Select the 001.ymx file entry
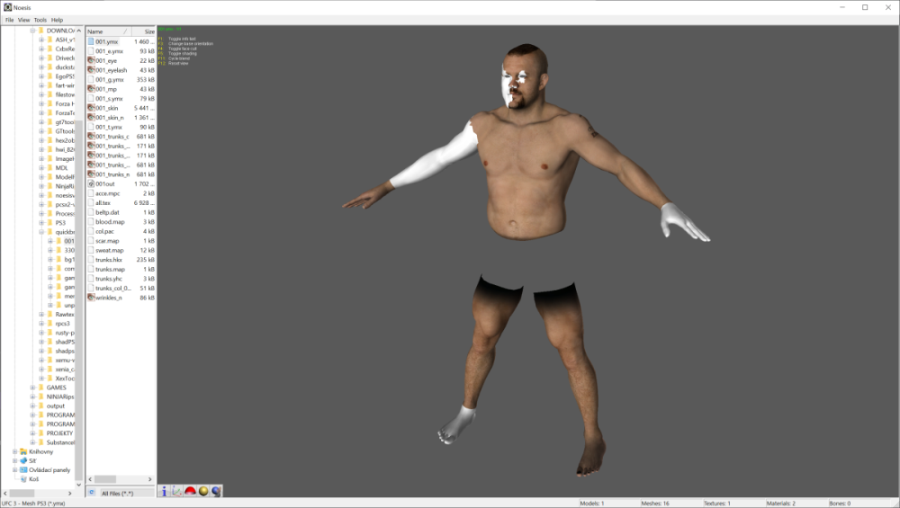Image resolution: width=900 pixels, height=508 pixels. coord(107,42)
